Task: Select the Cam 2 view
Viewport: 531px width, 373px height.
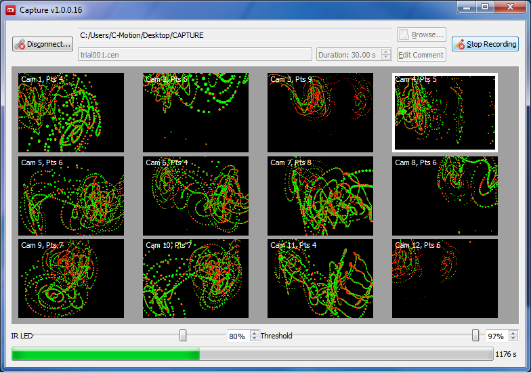Action: (x=196, y=112)
